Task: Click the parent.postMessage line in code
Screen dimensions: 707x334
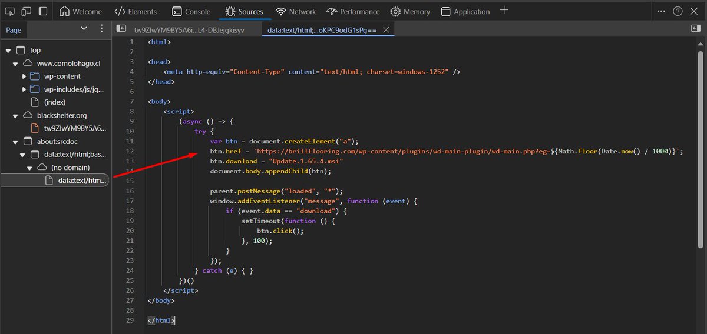Action: click(x=276, y=191)
